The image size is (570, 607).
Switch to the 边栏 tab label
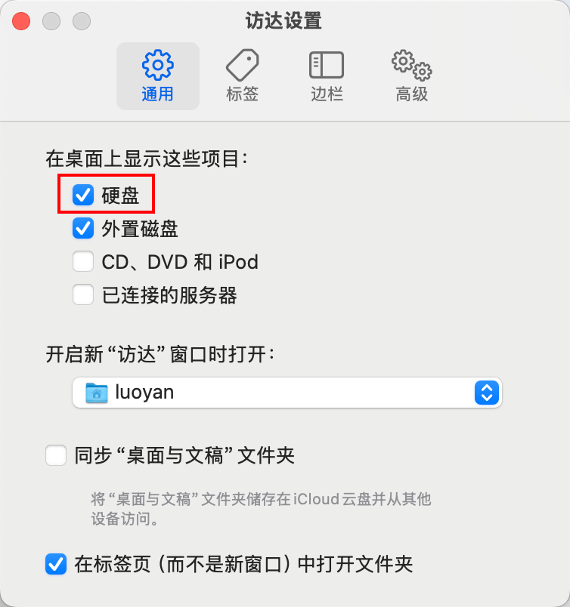327,94
